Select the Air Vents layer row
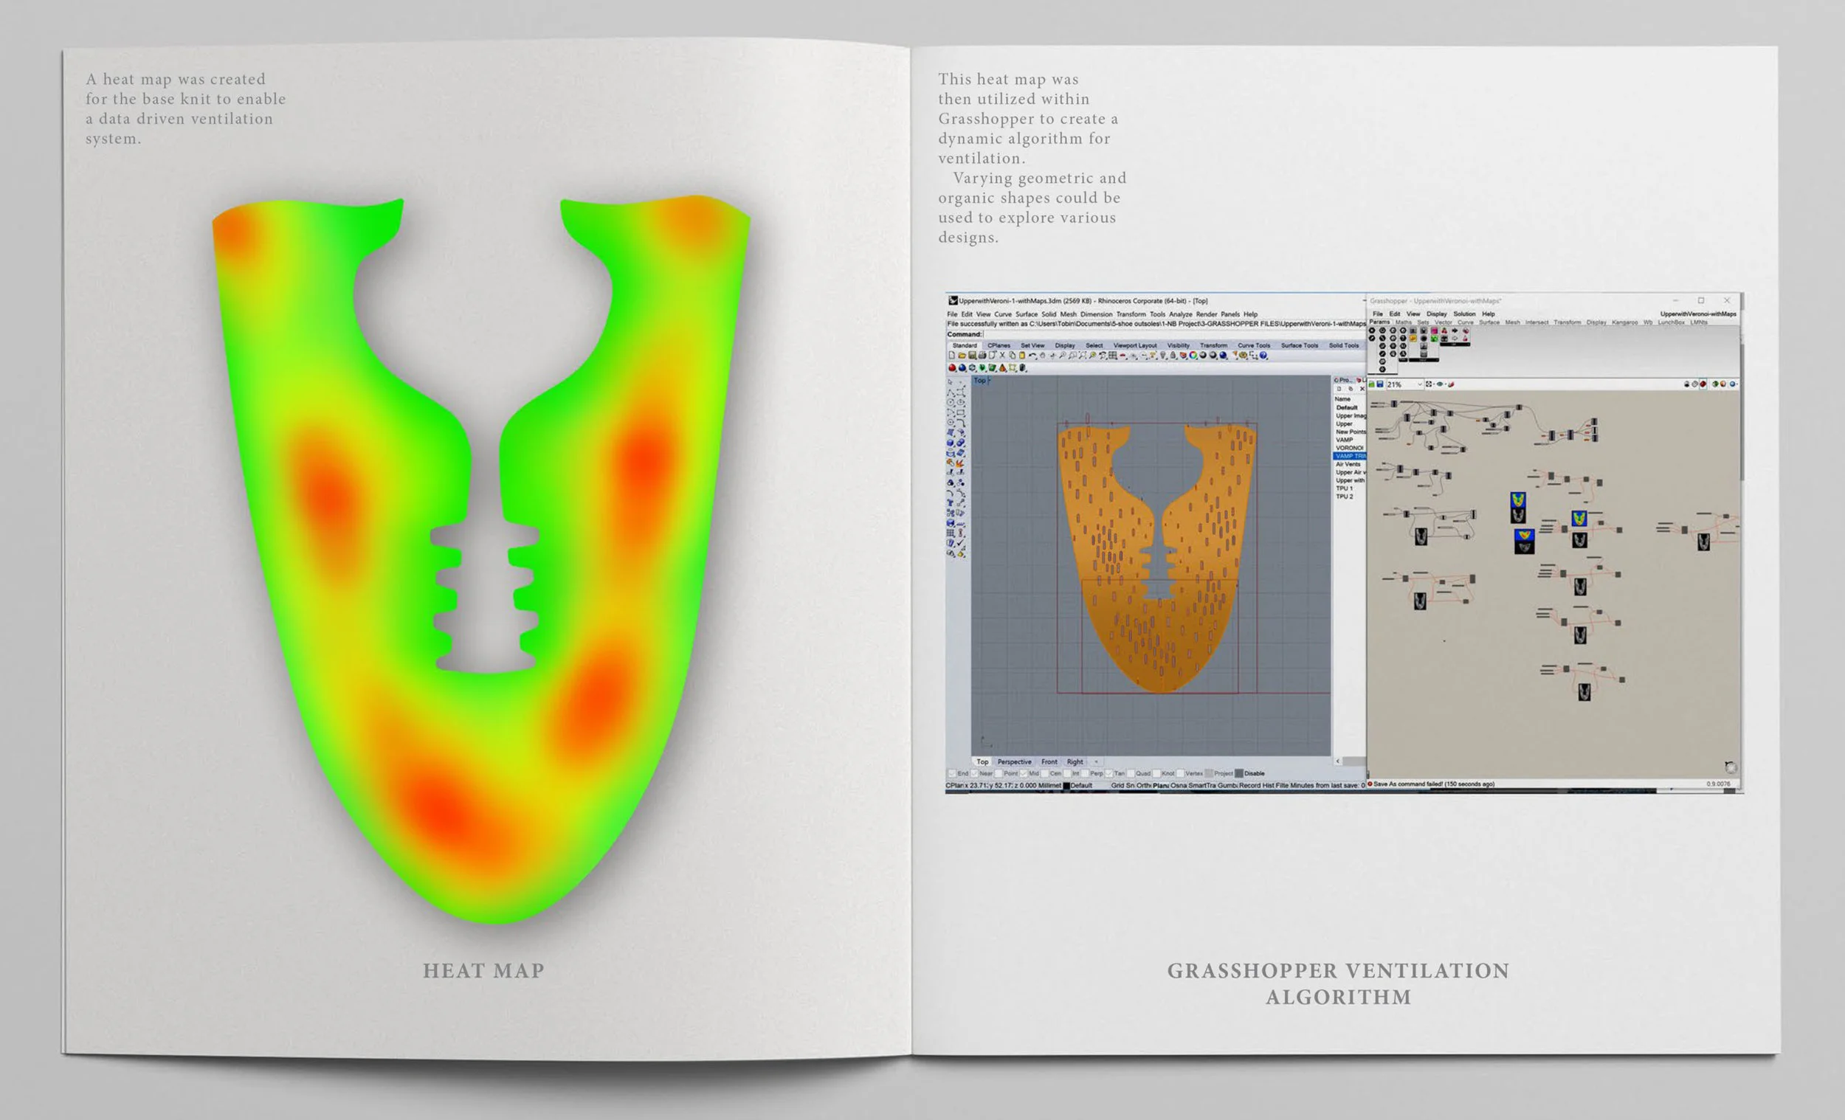Screen dimensions: 1845x1120 click(1350, 464)
